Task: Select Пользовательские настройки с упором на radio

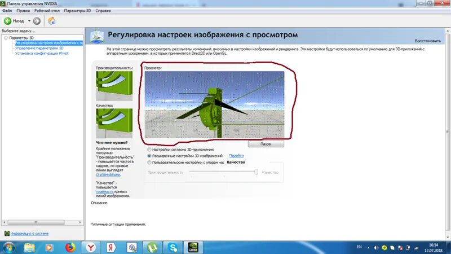Action: point(149,163)
